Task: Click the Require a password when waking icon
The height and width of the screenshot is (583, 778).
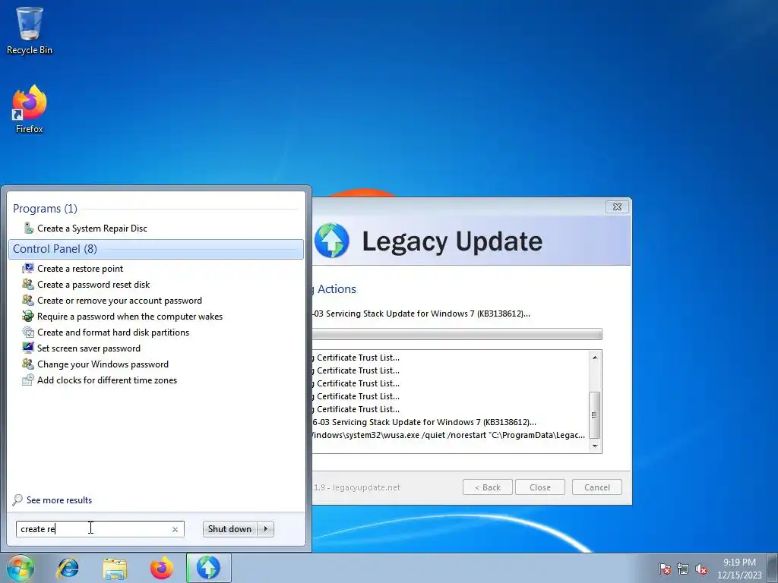Action: (x=28, y=316)
